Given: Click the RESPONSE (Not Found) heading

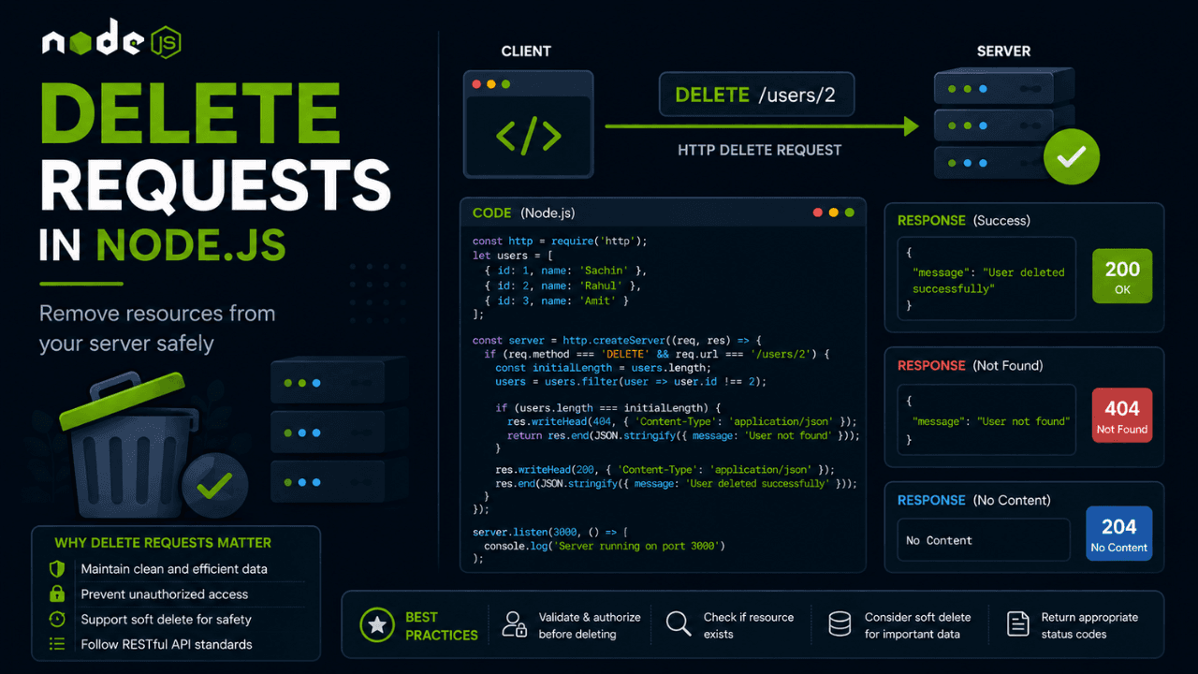Looking at the screenshot, I should (x=970, y=365).
